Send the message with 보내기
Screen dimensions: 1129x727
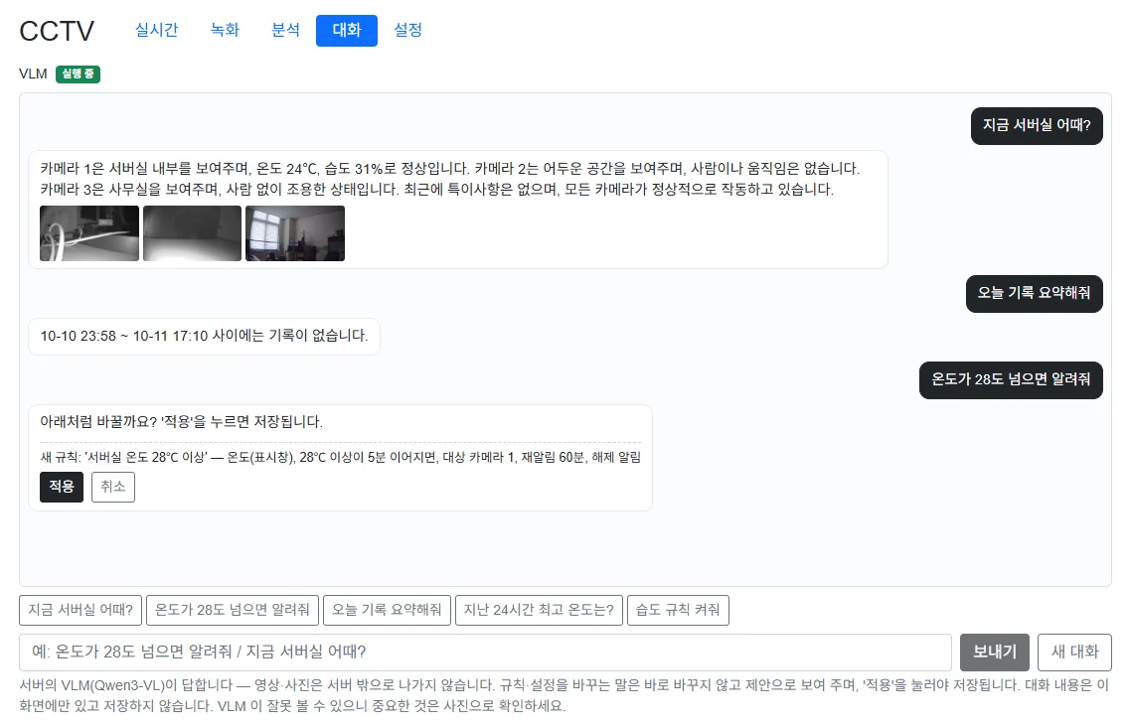click(x=995, y=653)
